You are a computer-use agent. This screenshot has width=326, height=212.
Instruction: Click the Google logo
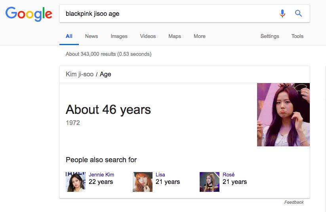pos(29,14)
